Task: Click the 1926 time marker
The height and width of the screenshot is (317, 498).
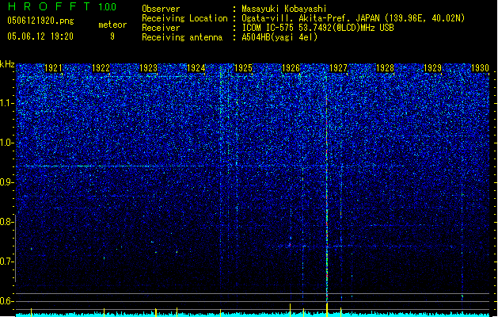Action: [x=291, y=68]
